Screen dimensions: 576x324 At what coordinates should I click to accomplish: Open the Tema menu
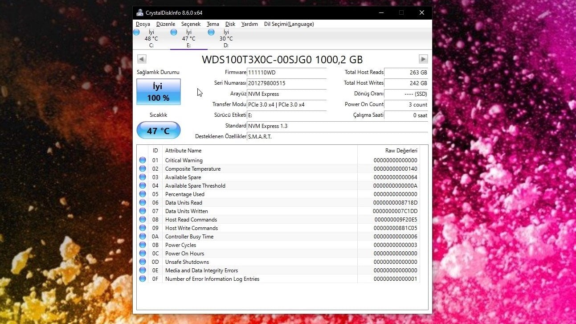coord(213,24)
